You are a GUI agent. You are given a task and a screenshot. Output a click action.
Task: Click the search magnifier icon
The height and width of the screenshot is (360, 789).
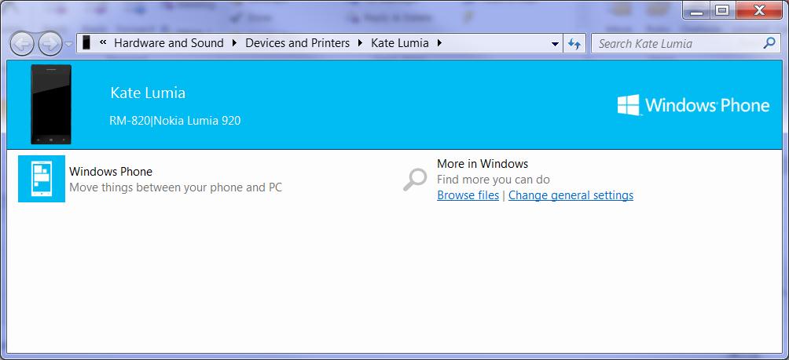(x=769, y=43)
